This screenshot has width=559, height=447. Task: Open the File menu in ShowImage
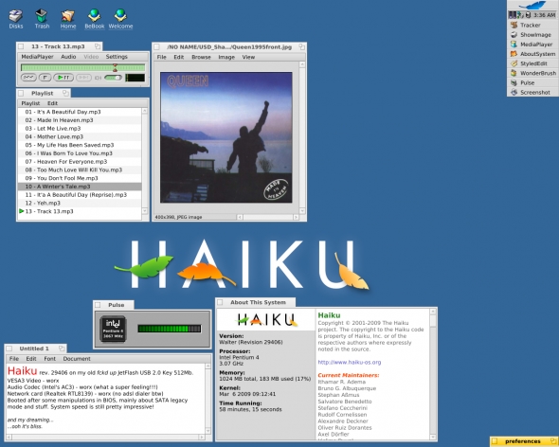tap(161, 57)
